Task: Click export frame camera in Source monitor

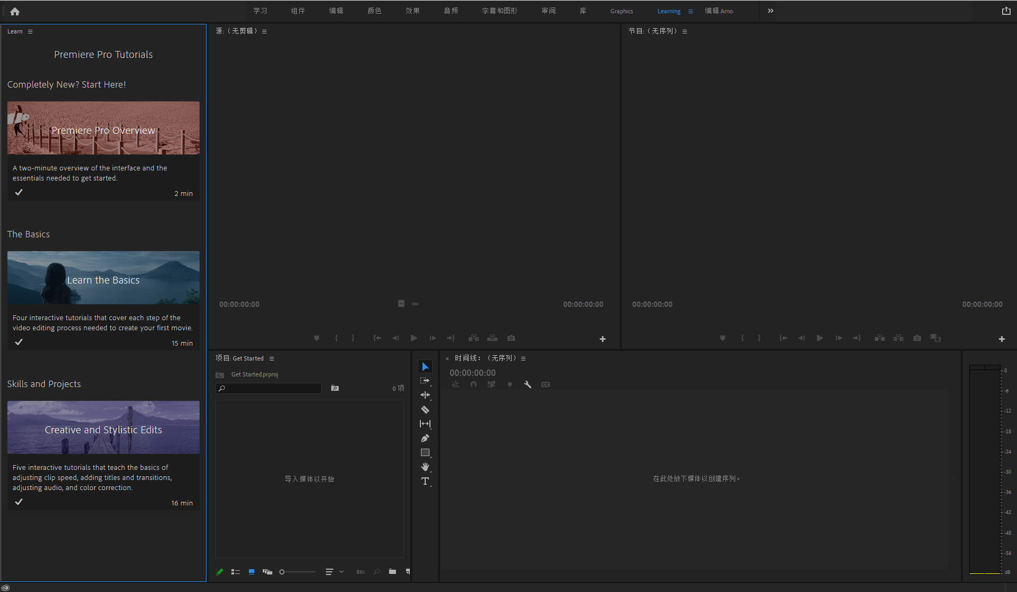Action: coord(511,338)
